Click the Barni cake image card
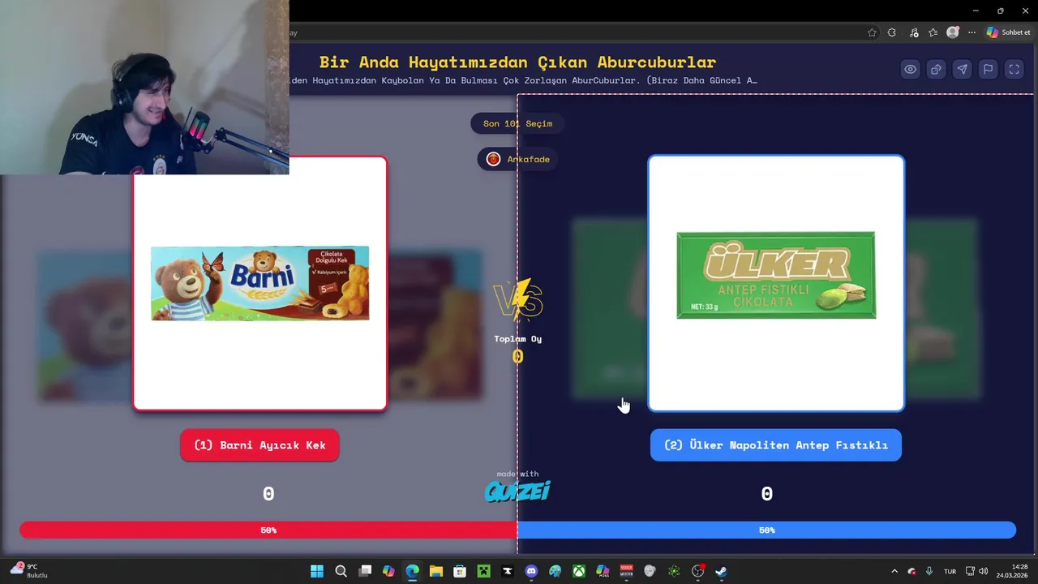 pos(259,283)
